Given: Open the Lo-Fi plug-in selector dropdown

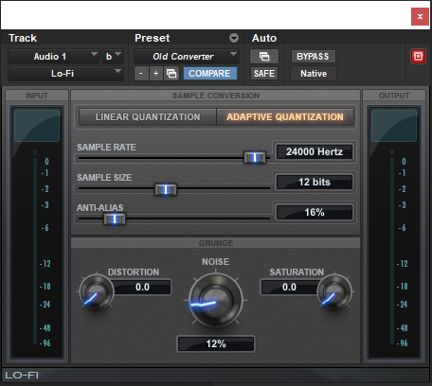Looking at the screenshot, I should click(x=65, y=74).
